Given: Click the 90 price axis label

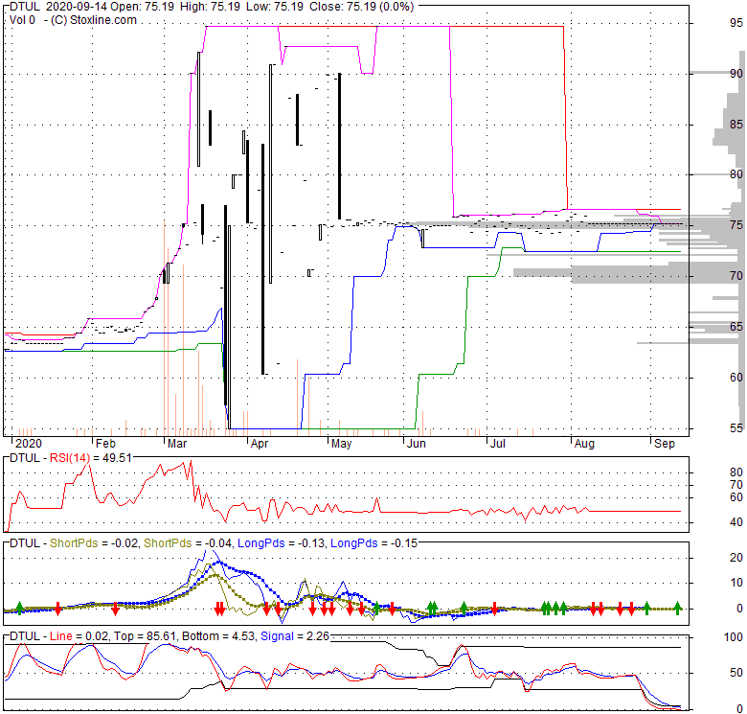Looking at the screenshot, I should [x=736, y=74].
